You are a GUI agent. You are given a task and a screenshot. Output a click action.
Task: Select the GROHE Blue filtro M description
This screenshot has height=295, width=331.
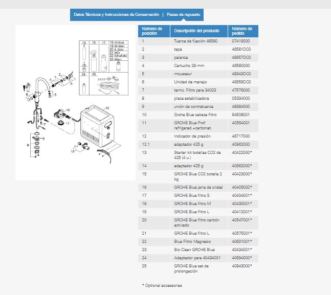click(x=192, y=204)
